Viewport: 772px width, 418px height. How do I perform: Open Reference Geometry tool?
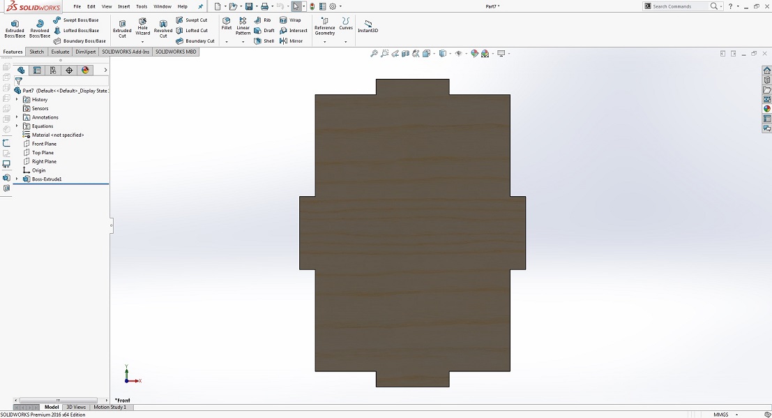pos(324,26)
